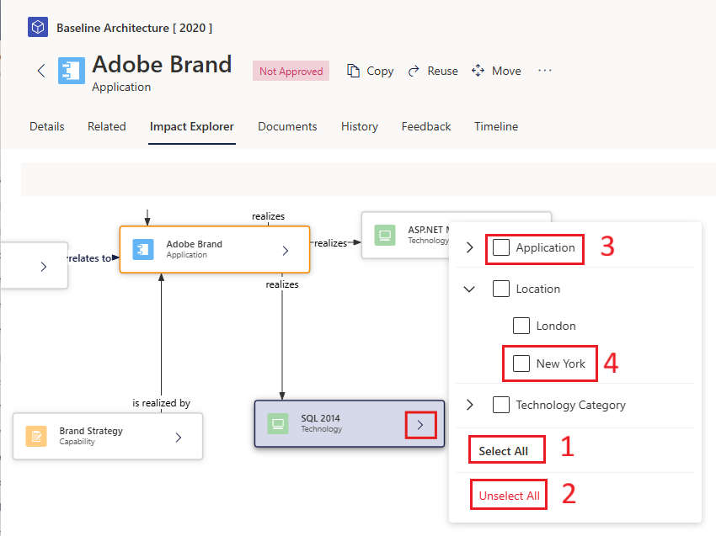Click the Baseline Architecture cube icon

click(38, 28)
